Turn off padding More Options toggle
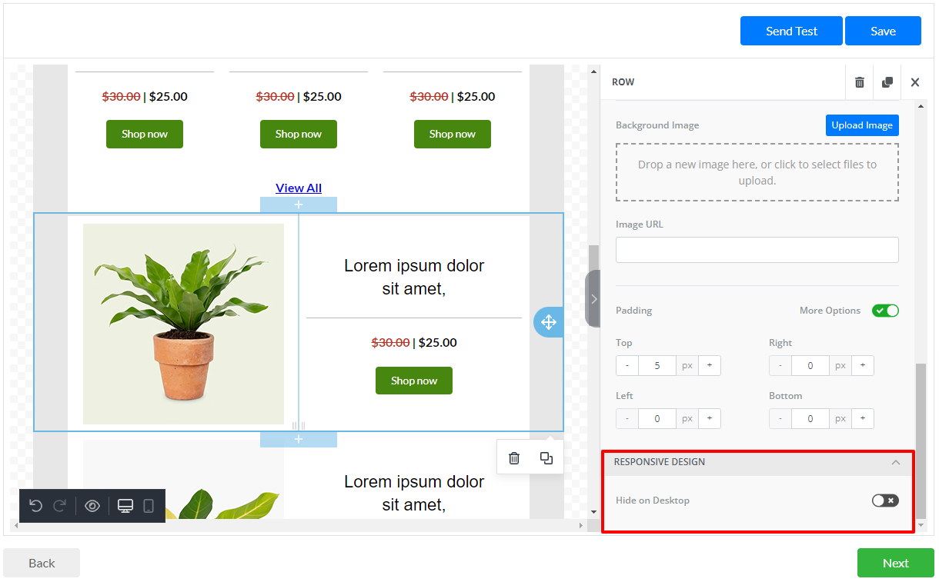 point(885,311)
